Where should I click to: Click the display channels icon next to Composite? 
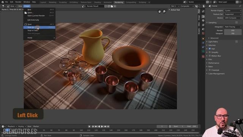[x=197, y=6]
